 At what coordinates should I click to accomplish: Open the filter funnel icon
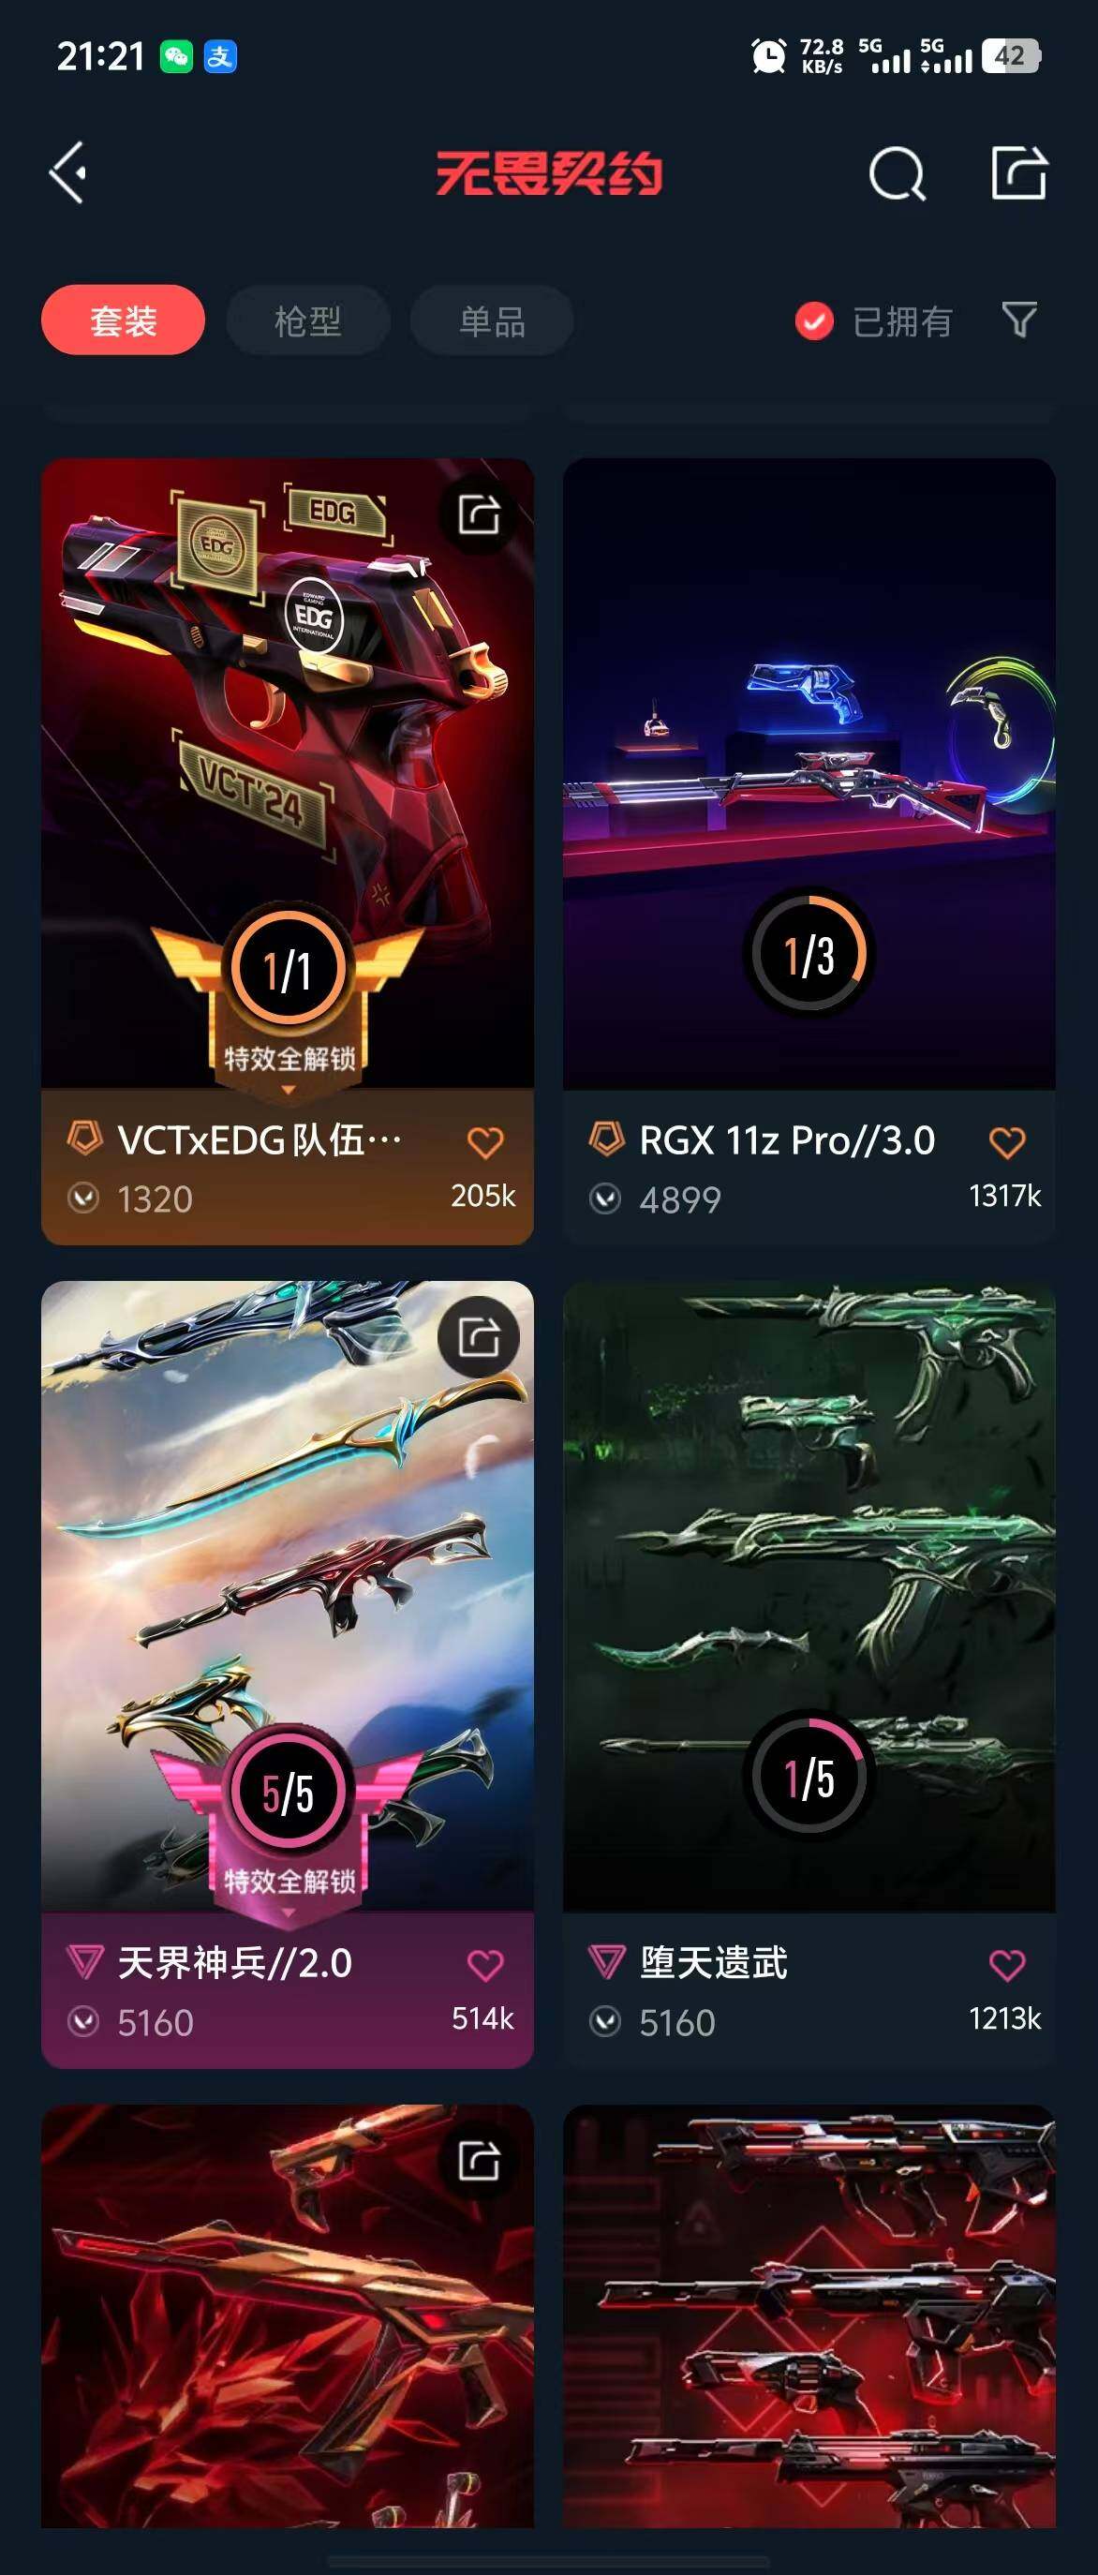[1019, 320]
